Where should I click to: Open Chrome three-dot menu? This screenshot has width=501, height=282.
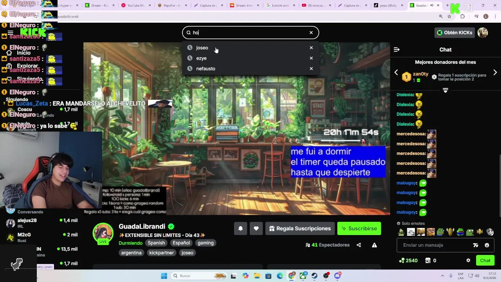(x=495, y=16)
